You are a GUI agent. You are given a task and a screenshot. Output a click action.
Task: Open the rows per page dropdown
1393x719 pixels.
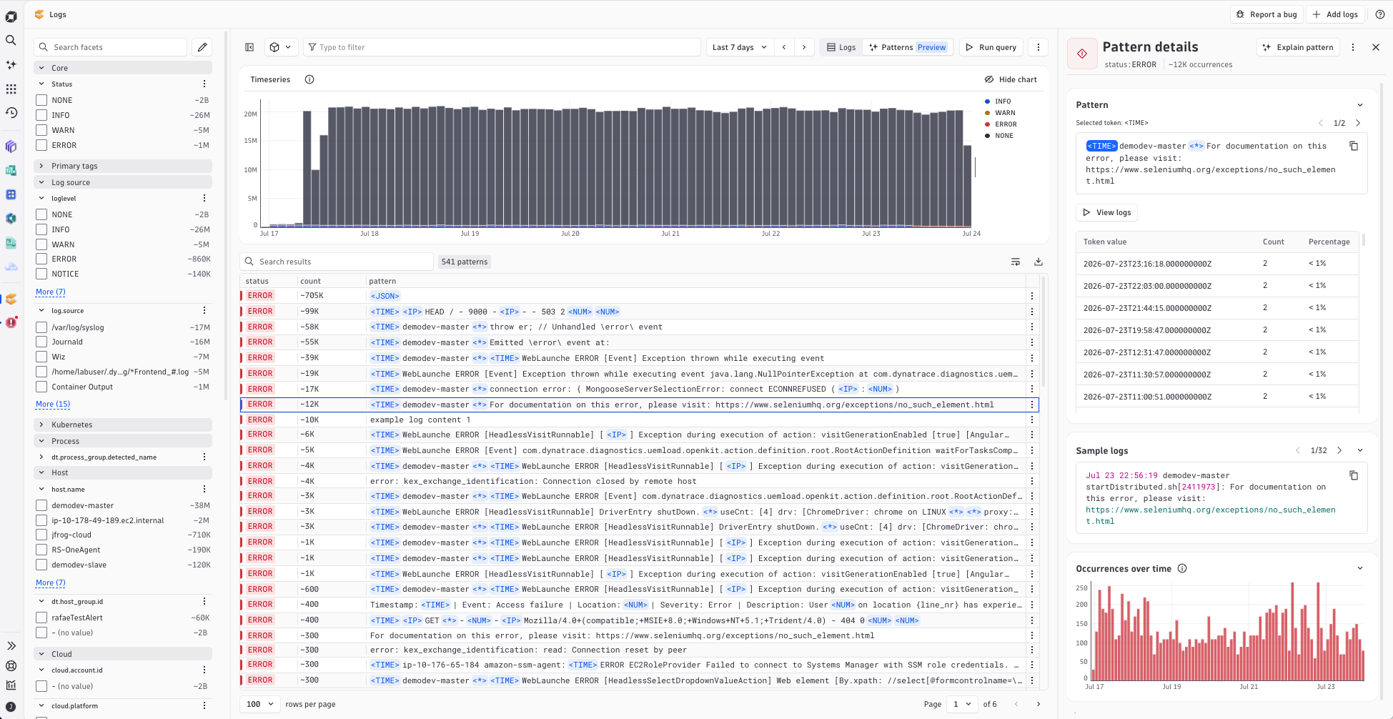pyautogui.click(x=260, y=704)
